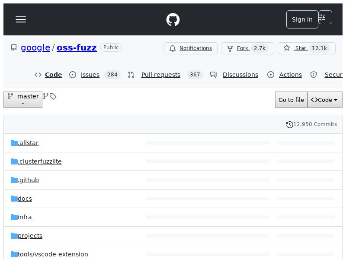Open the .clusterfuzzlite folder
The image size is (346, 259).
[40, 161]
